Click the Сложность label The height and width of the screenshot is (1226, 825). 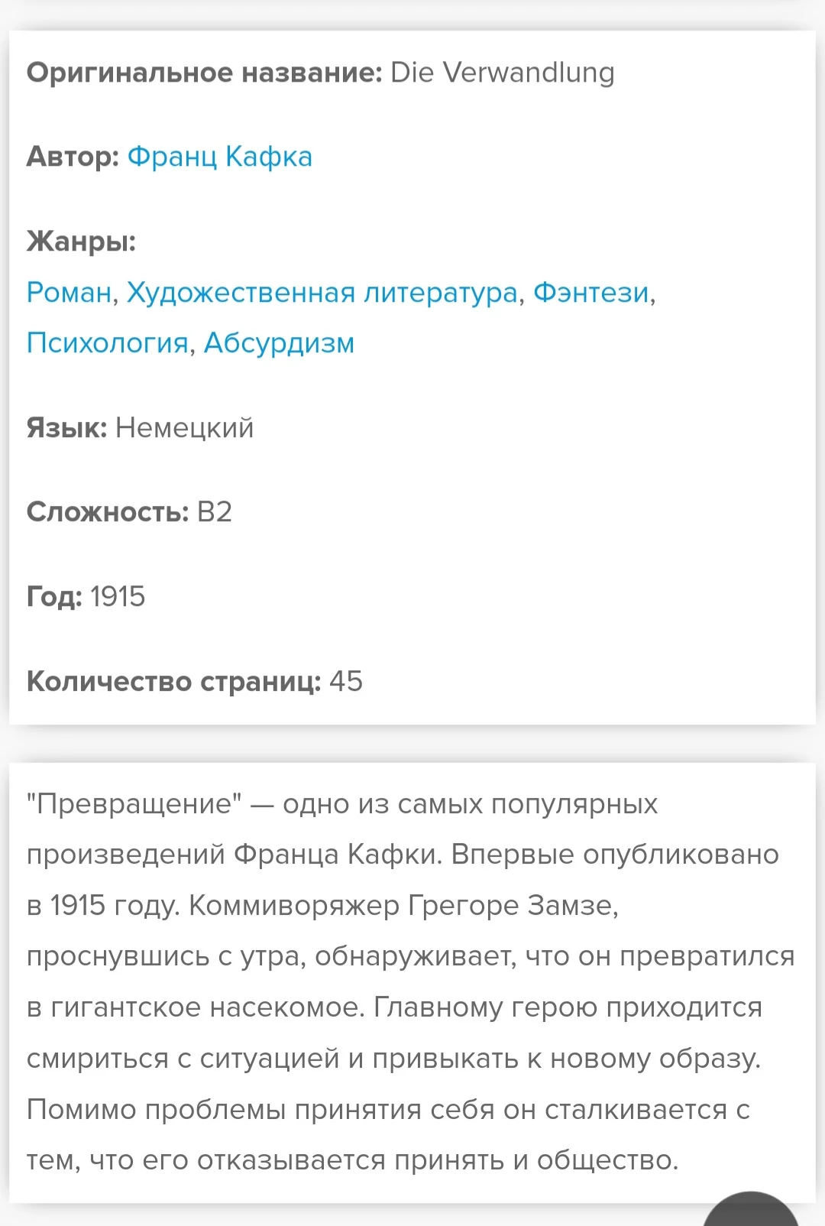click(107, 511)
